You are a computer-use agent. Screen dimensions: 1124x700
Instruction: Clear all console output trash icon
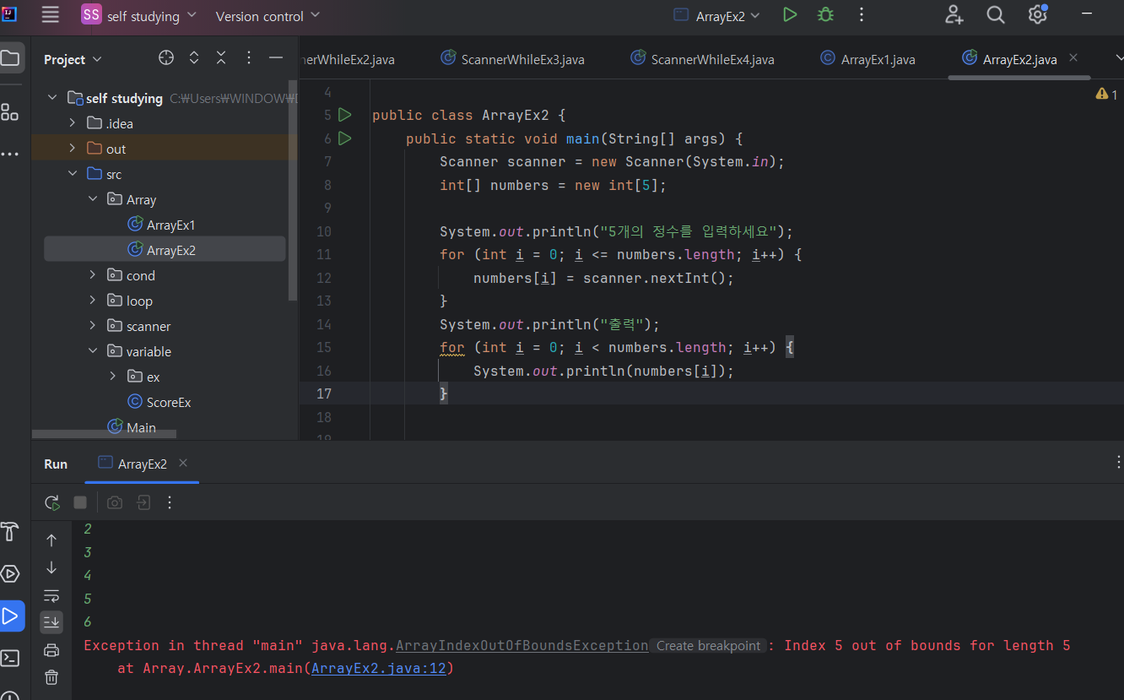click(x=51, y=677)
